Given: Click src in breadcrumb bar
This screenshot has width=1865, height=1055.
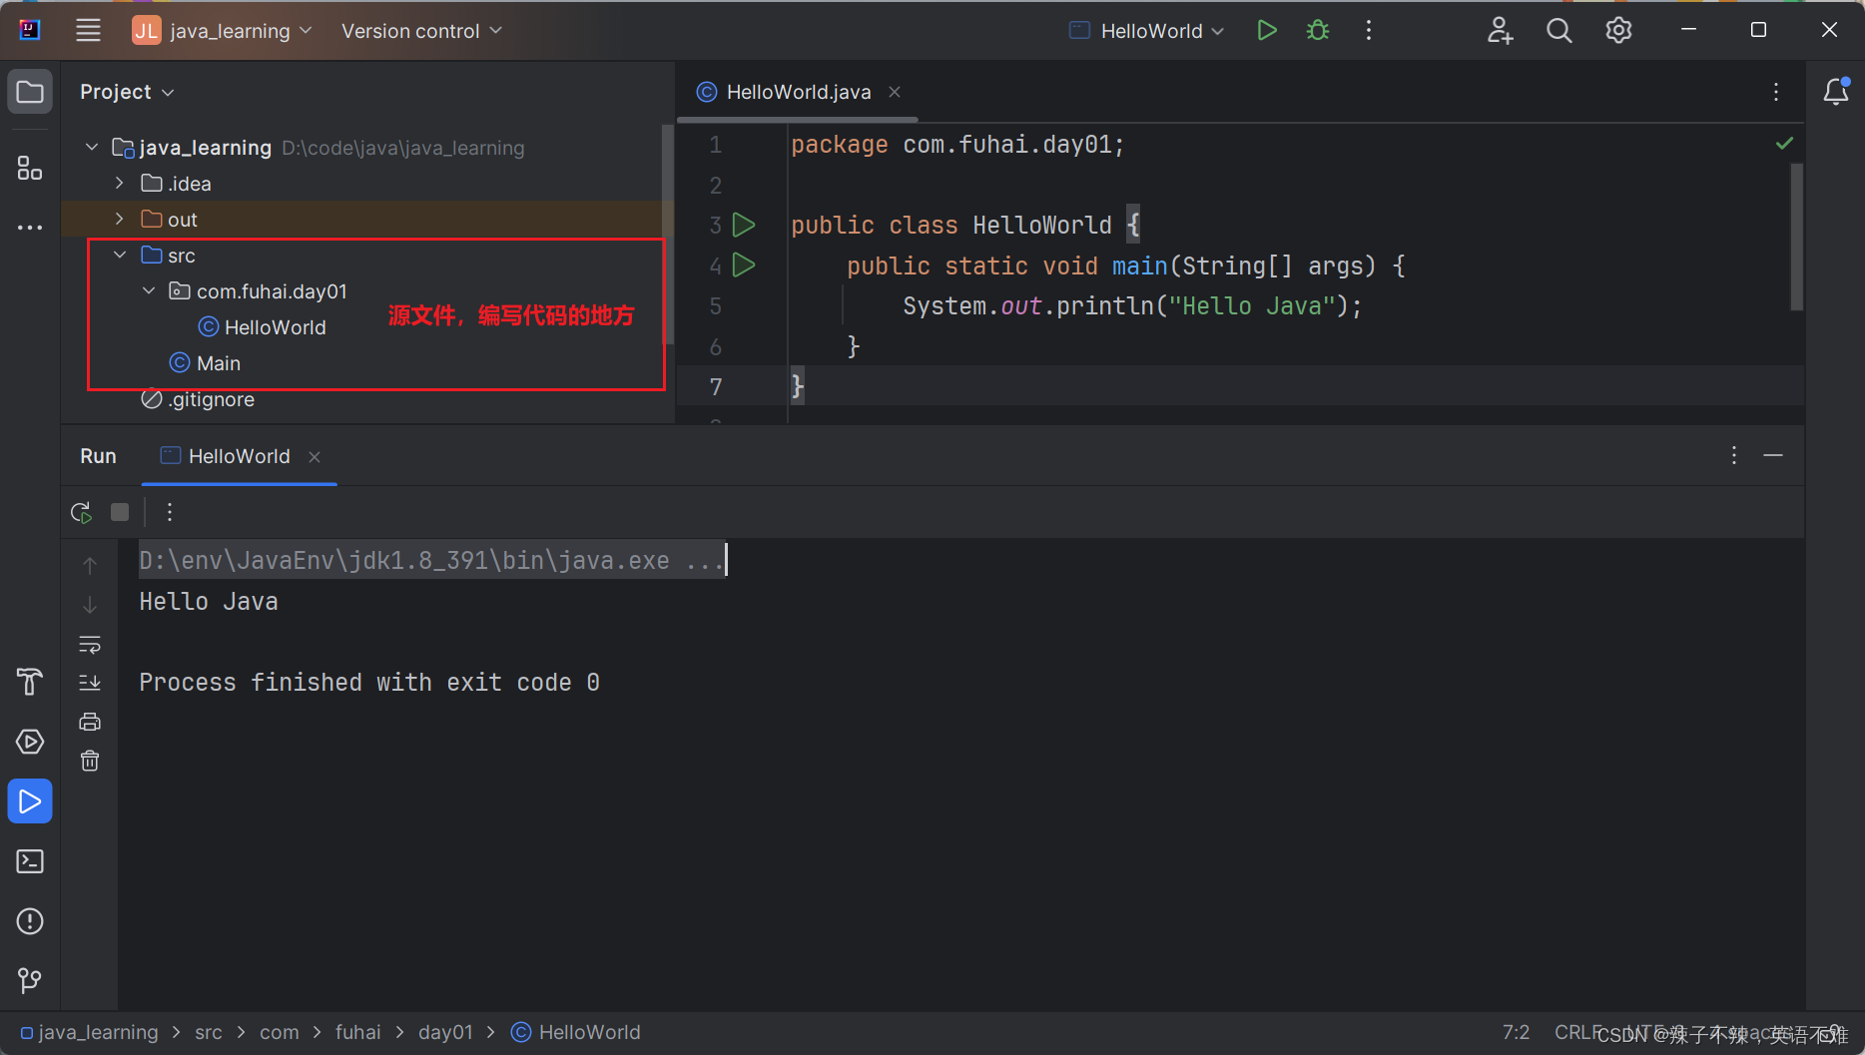Looking at the screenshot, I should [209, 1032].
